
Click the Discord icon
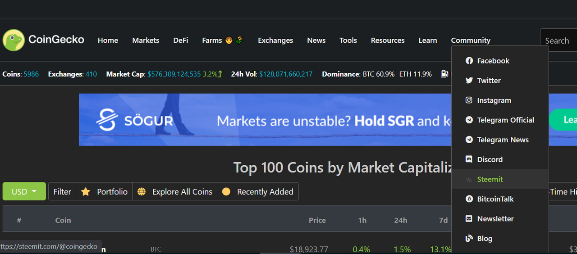click(469, 159)
